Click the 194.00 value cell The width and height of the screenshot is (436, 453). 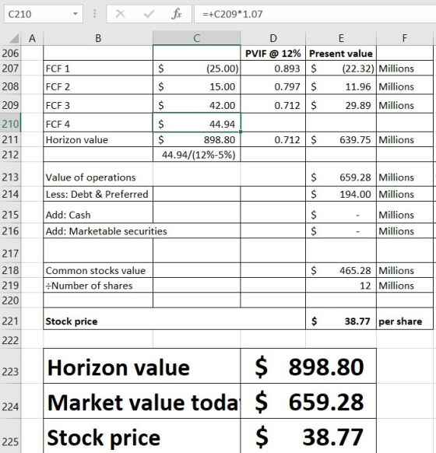click(x=341, y=194)
